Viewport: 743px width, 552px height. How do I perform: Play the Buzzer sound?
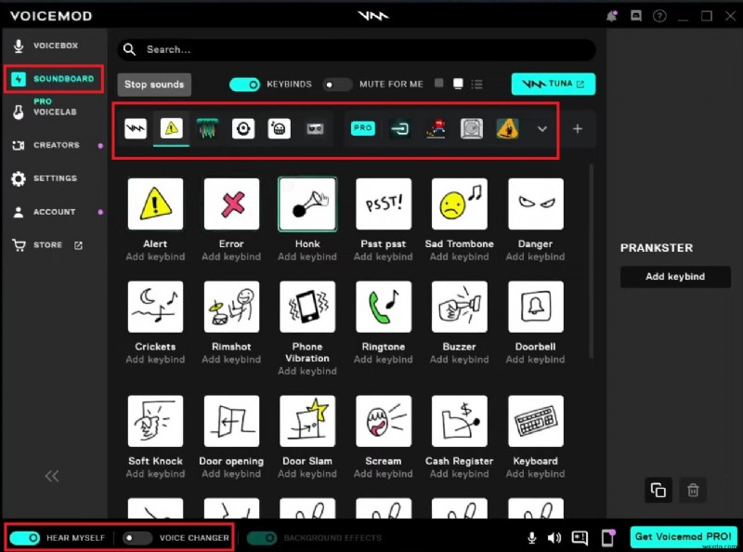point(459,307)
